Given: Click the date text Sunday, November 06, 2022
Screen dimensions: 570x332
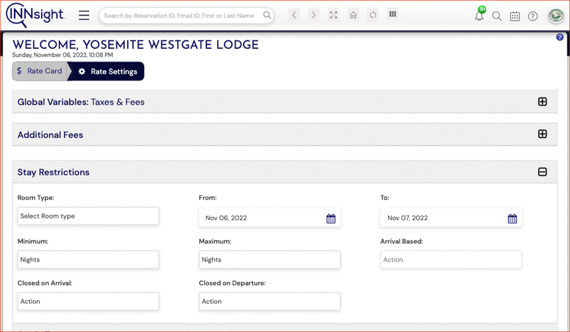Looking at the screenshot, I should pos(62,55).
